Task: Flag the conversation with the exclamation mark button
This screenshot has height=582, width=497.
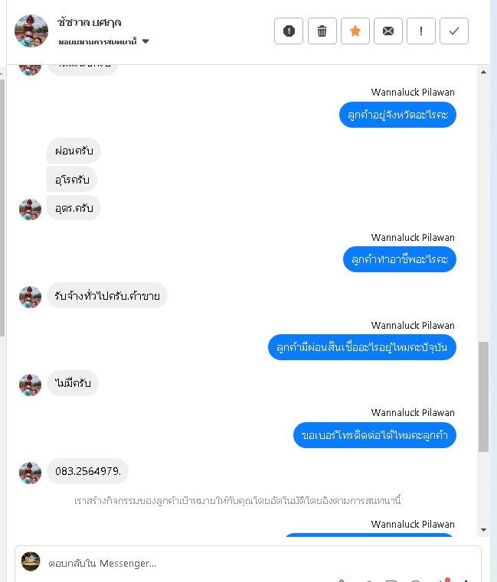Action: click(x=420, y=31)
